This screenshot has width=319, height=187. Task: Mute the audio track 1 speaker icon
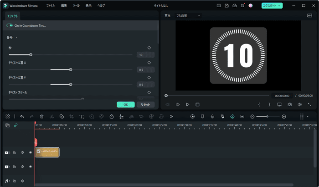coord(22,181)
